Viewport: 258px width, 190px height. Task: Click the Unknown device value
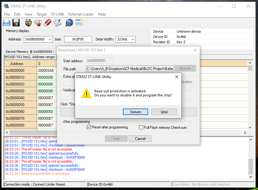(x=189, y=31)
